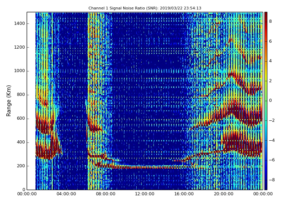Click the 200 range tick label
This screenshot has width=281, height=210.
pos(21,166)
